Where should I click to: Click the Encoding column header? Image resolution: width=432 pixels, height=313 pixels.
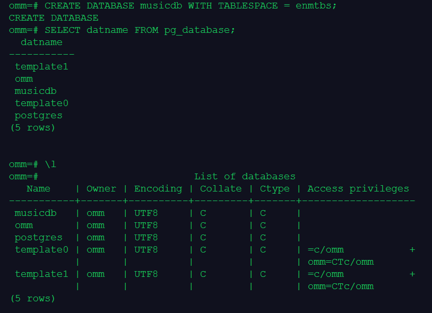(158, 189)
